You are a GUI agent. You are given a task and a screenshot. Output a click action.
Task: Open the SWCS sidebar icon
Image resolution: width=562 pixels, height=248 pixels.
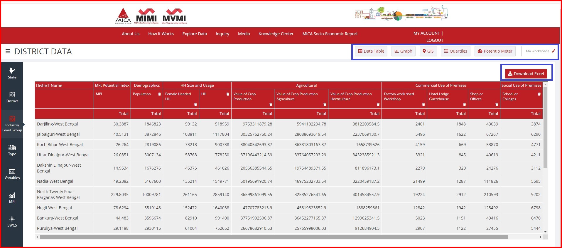(12, 222)
